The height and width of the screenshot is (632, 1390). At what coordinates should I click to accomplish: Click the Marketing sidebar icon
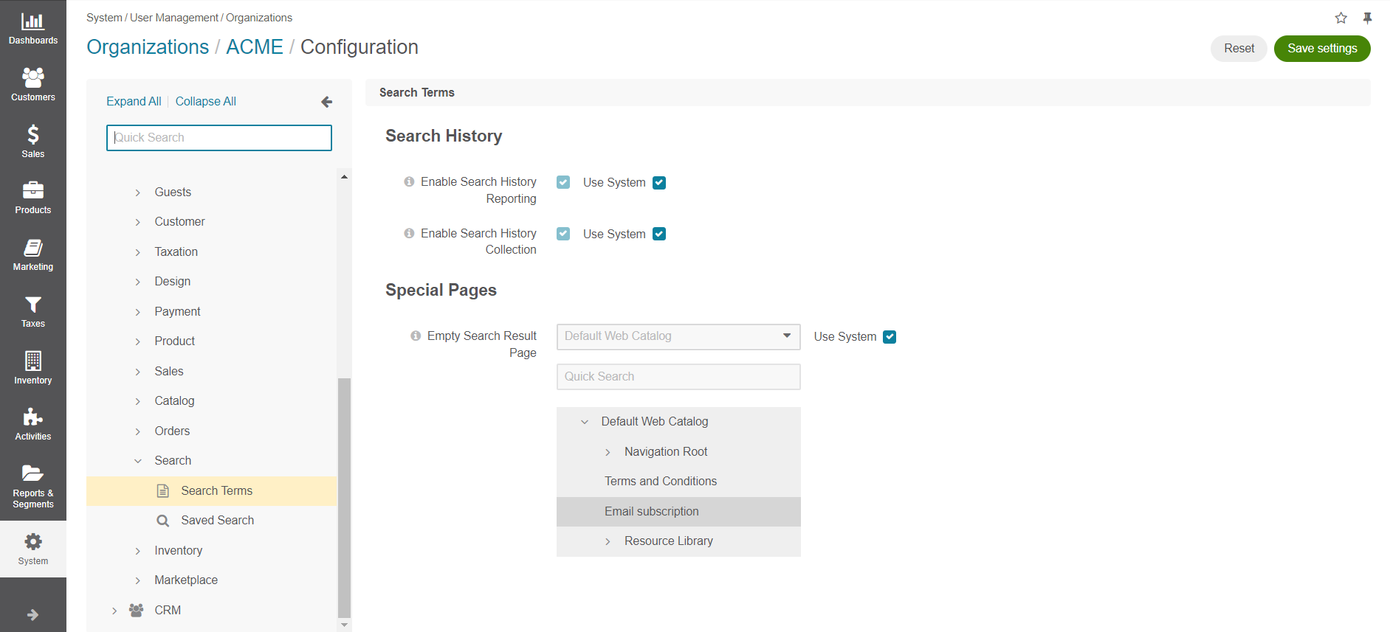tap(32, 249)
